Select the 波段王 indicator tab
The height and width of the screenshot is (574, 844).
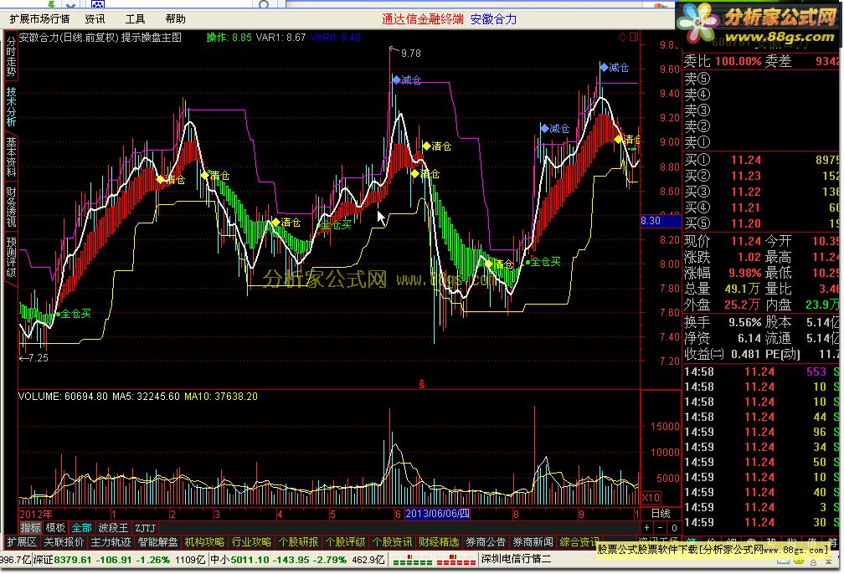(113, 528)
